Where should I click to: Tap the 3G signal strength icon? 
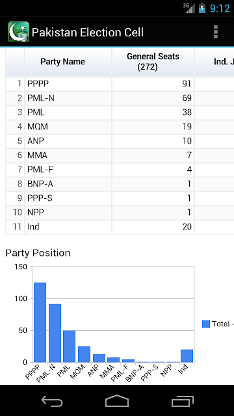pyautogui.click(x=190, y=8)
